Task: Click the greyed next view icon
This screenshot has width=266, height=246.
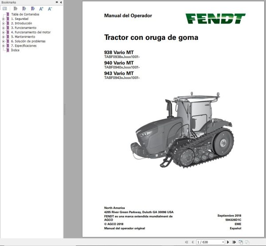Action: (x=247, y=242)
